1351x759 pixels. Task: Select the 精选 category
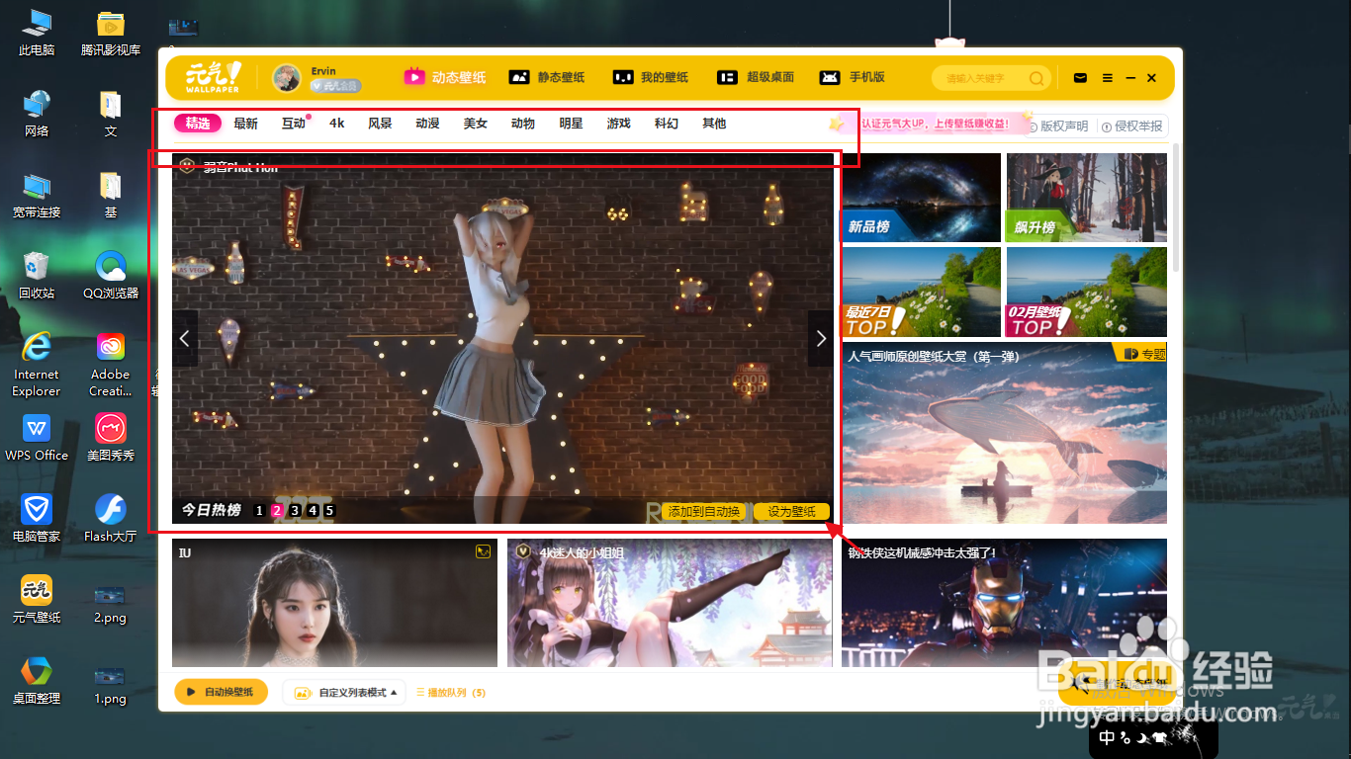(198, 124)
